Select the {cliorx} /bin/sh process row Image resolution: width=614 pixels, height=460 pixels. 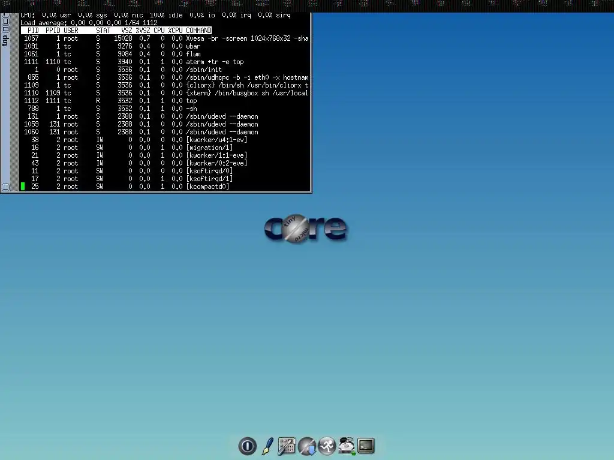165,85
